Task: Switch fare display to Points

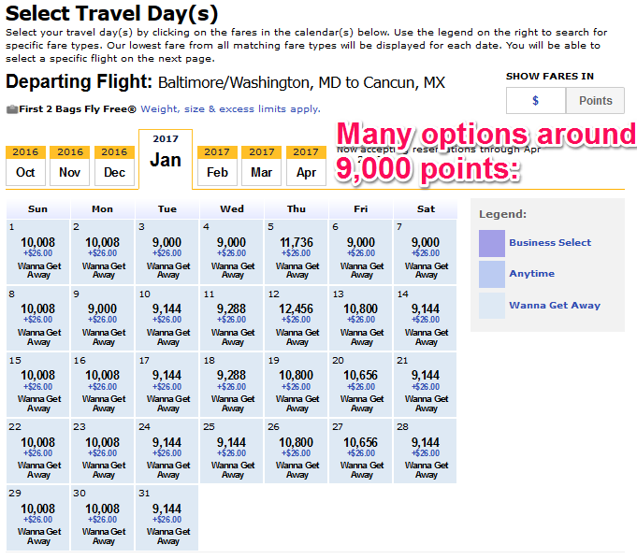Action: [595, 101]
